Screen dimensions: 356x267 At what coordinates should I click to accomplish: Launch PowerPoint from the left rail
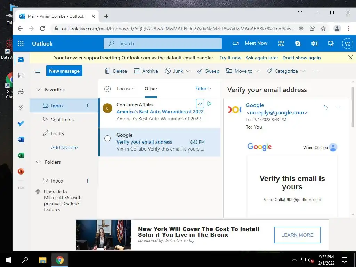[x=21, y=171]
